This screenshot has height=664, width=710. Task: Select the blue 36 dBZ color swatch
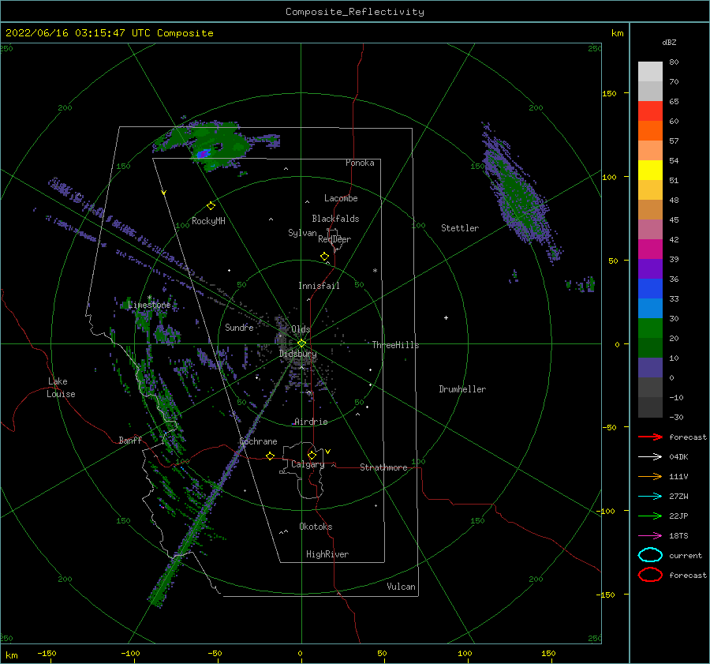tap(650, 289)
